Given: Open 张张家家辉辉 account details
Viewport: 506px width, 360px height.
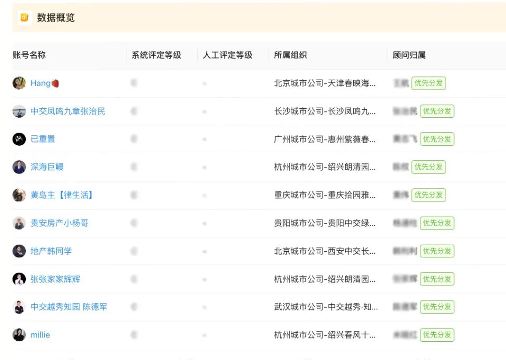Looking at the screenshot, I should click(x=55, y=279).
